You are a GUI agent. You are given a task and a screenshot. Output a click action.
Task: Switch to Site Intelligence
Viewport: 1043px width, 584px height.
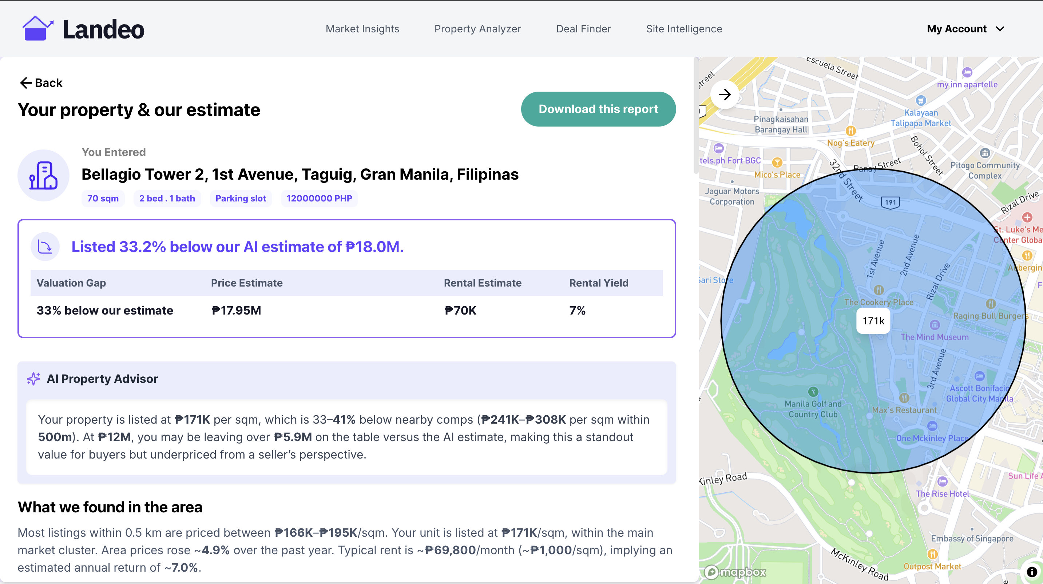tap(684, 28)
